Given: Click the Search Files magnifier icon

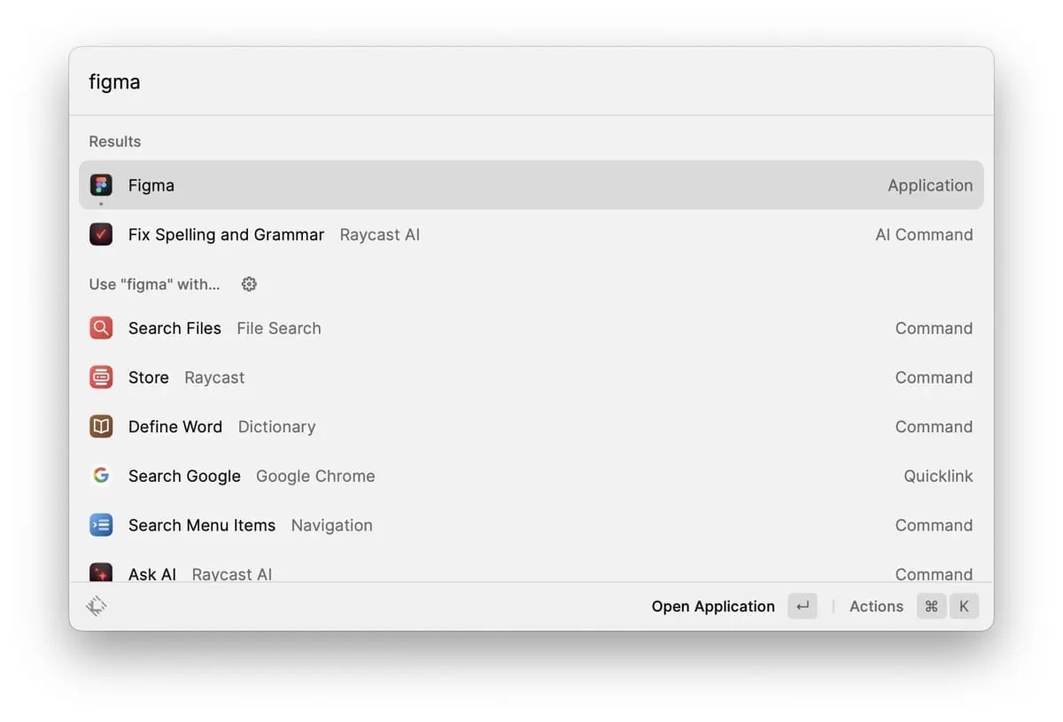Looking at the screenshot, I should 101,328.
